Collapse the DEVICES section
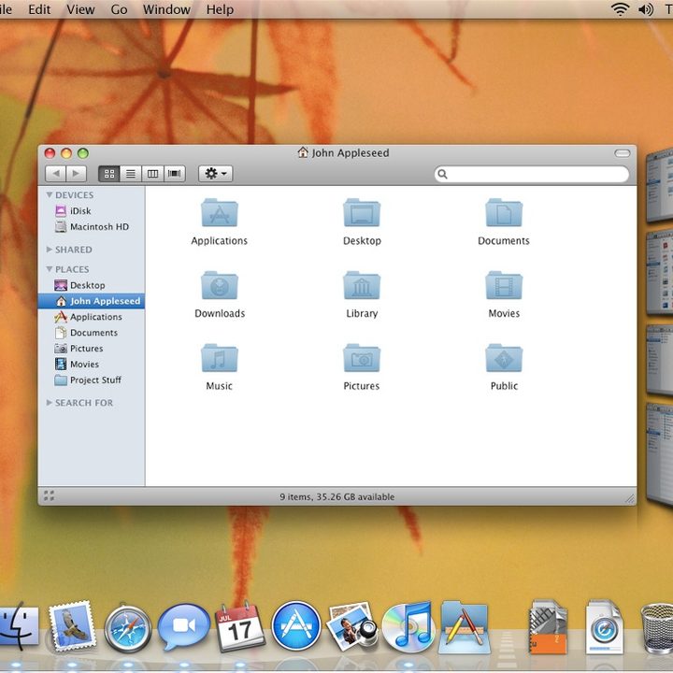 [50, 194]
